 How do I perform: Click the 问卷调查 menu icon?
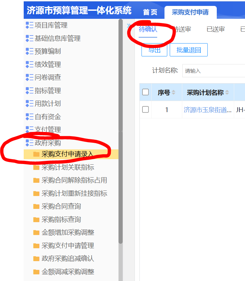click(x=30, y=77)
